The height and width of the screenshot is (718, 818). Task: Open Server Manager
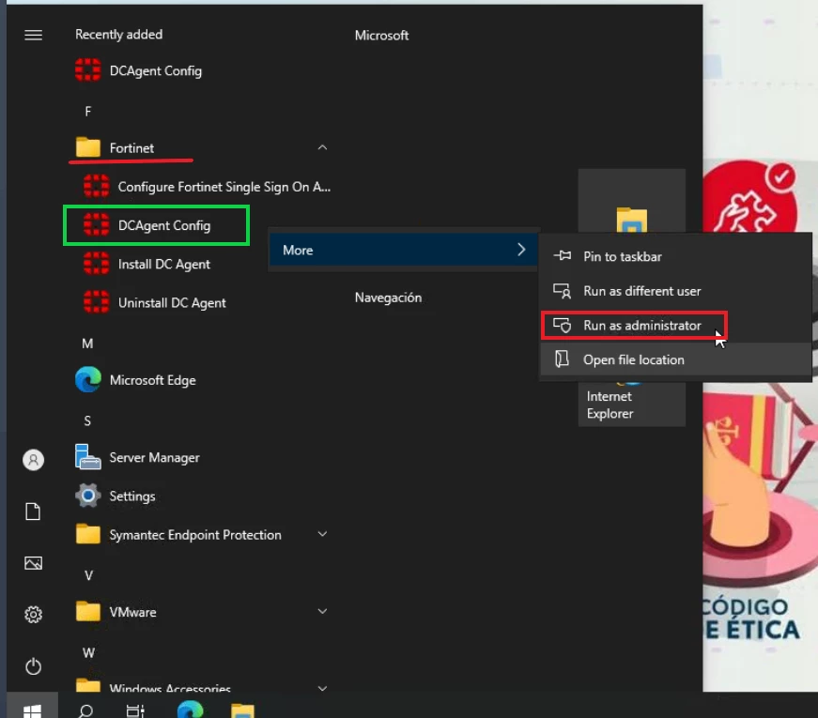(137, 457)
